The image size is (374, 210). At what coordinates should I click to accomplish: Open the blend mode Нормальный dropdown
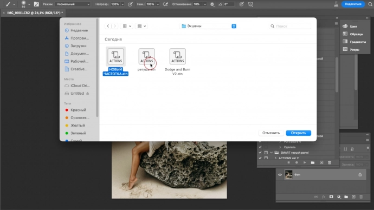point(73,4)
